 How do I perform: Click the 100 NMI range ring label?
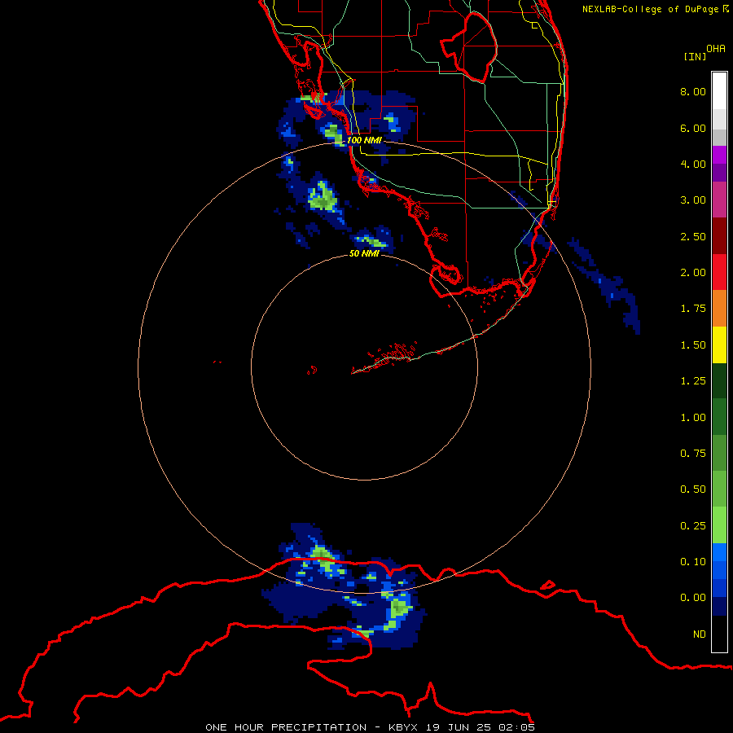[x=364, y=140]
